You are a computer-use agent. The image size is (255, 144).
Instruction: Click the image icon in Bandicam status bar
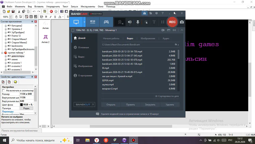point(169,30)
